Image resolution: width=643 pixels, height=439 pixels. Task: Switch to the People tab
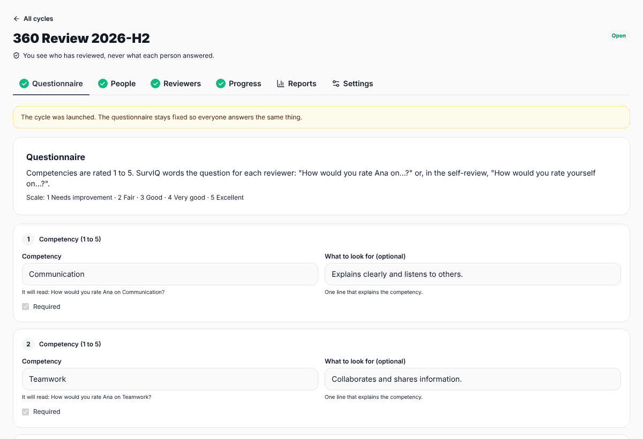click(117, 84)
